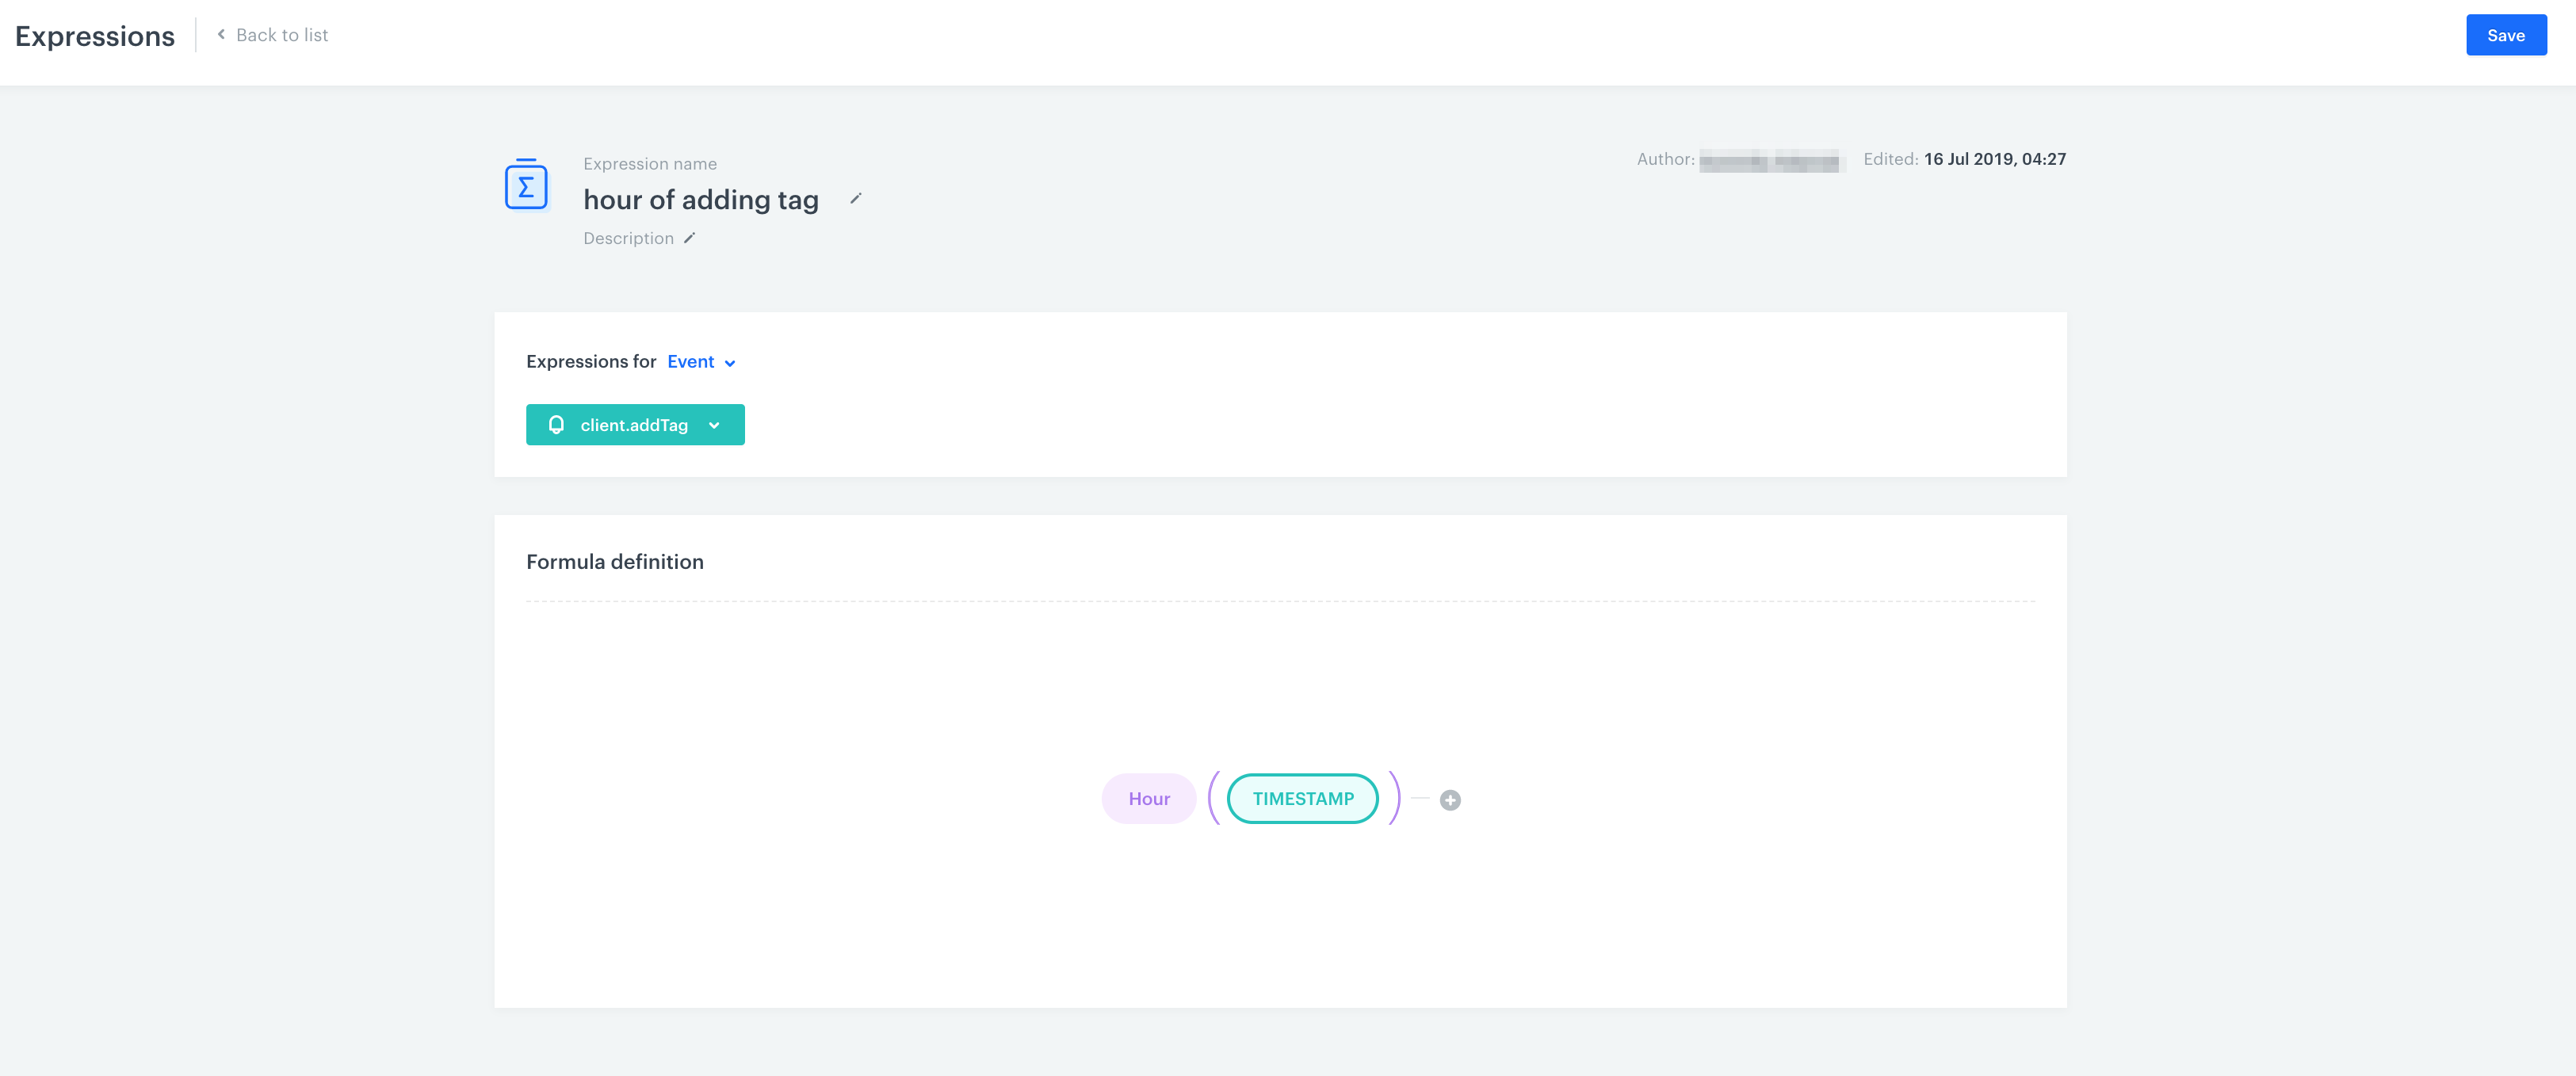Click the chevron next to Event
This screenshot has height=1076, width=2576.
[730, 363]
